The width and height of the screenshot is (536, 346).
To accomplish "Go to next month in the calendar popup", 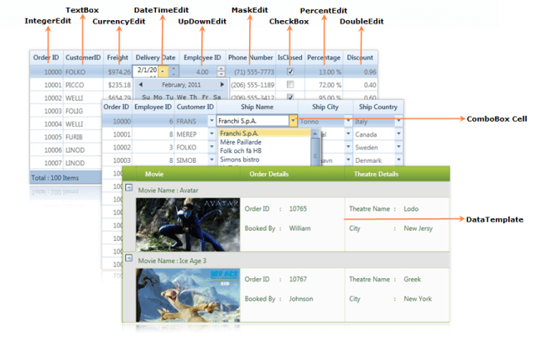I will (x=222, y=85).
